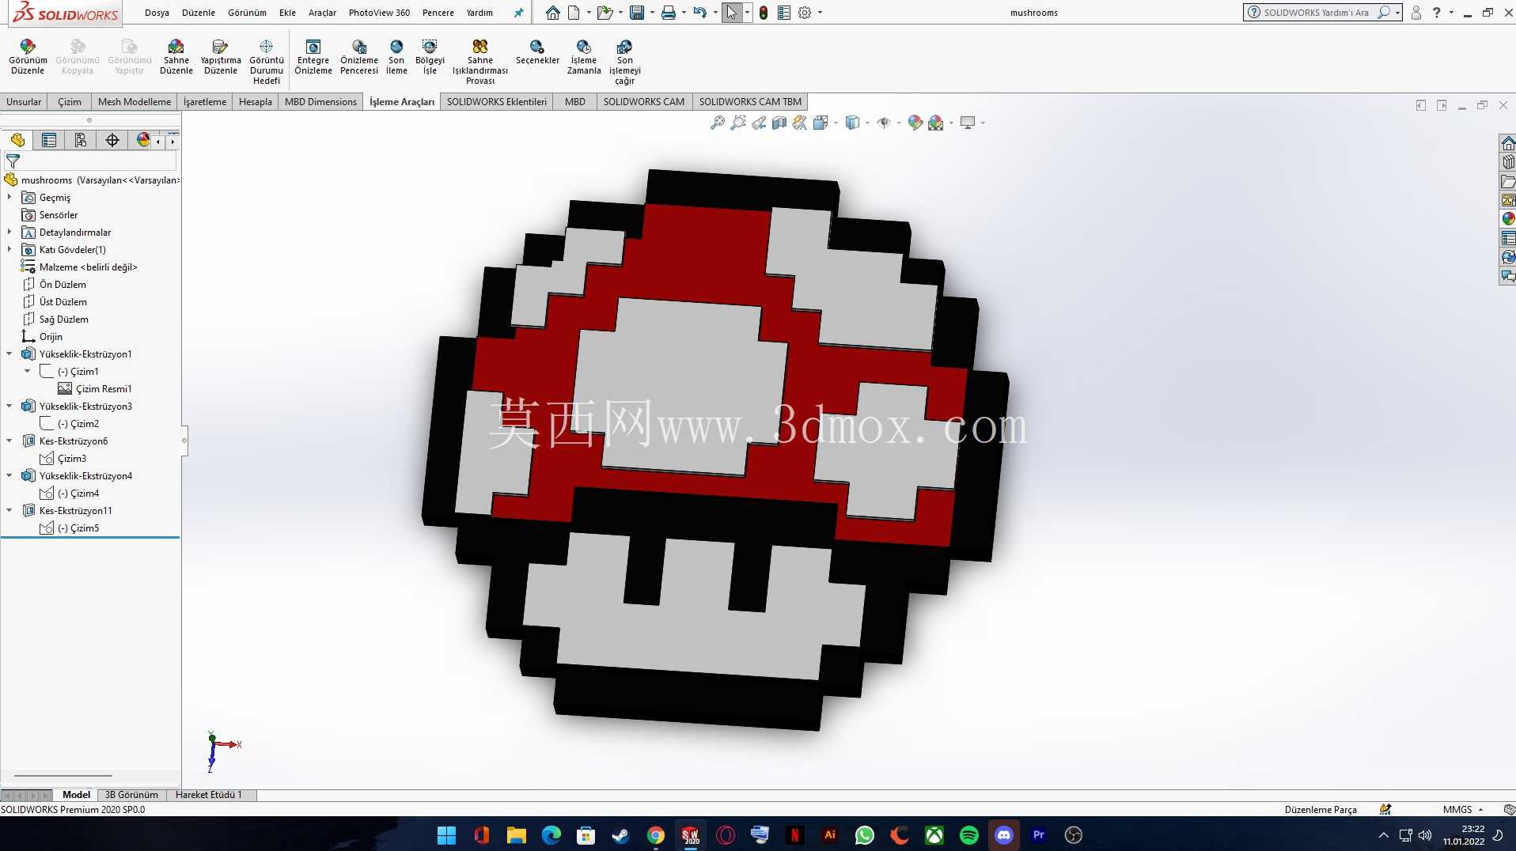Switch to Çizim tab
This screenshot has width=1516, height=851.
pos(70,101)
